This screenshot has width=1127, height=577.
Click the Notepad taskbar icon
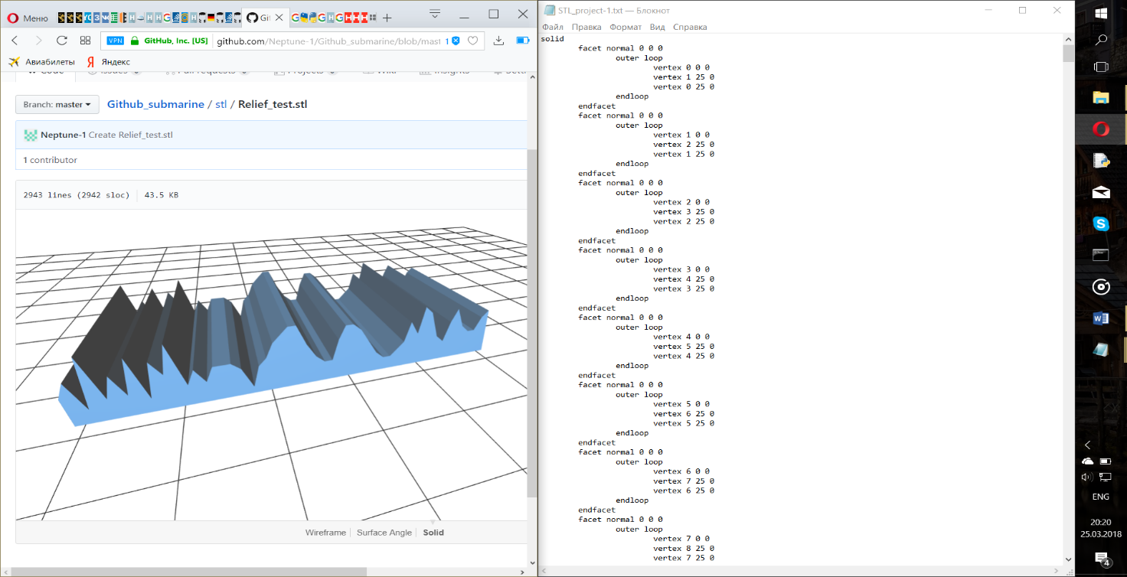pos(1101,350)
